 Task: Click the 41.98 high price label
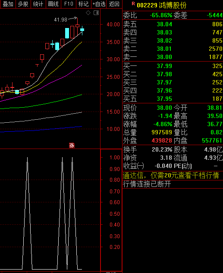(x=60, y=20)
